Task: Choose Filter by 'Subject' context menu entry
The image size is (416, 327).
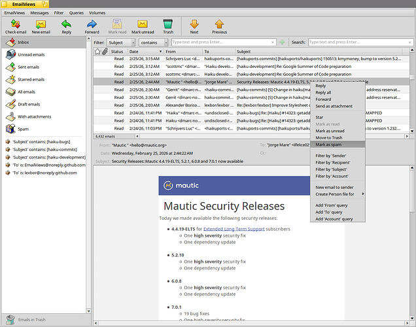Action: [338, 169]
